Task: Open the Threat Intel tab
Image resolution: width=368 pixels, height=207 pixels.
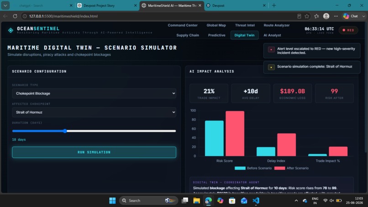Action: (x=245, y=25)
